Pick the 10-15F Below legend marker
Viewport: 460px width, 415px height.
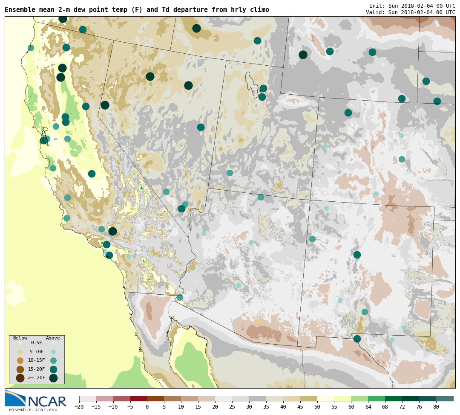tap(20, 360)
